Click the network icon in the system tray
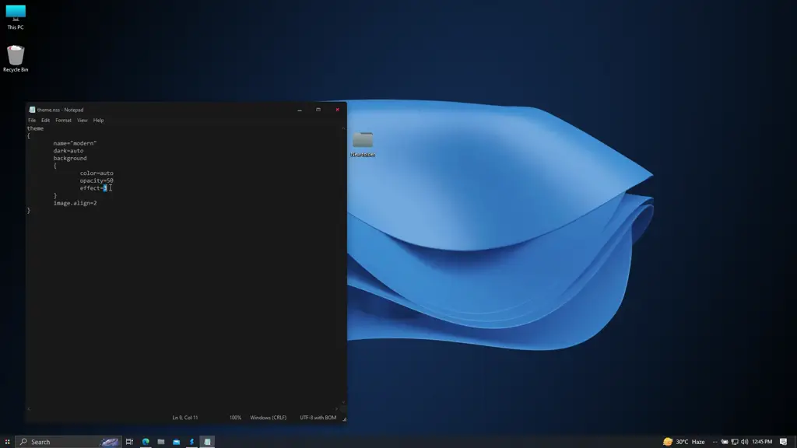The height and width of the screenshot is (448, 797). [x=735, y=441]
